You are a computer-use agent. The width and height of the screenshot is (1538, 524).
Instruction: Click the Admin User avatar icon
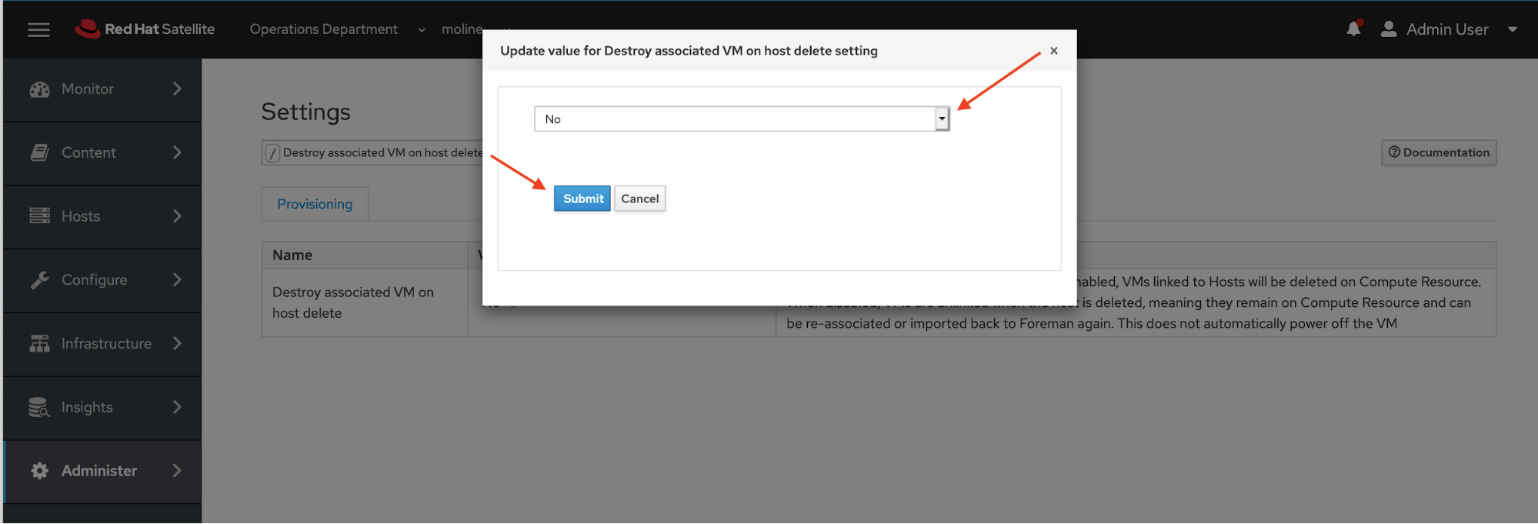click(x=1389, y=29)
